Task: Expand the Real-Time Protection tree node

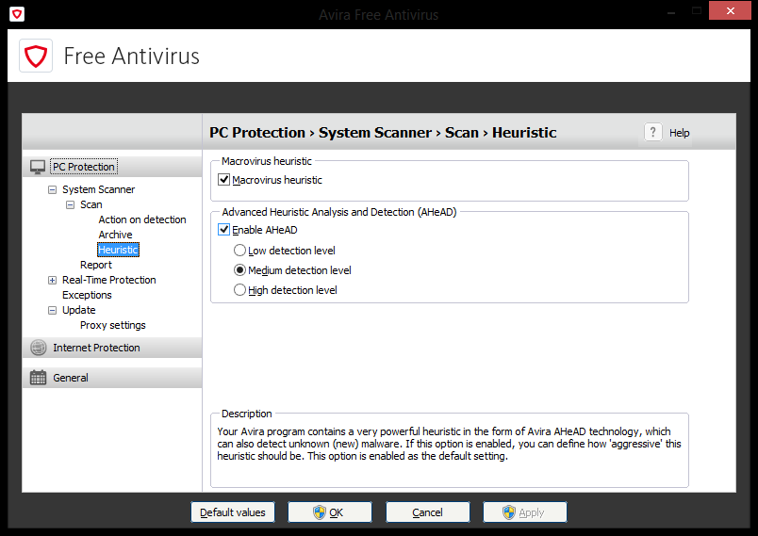Action: pos(52,280)
